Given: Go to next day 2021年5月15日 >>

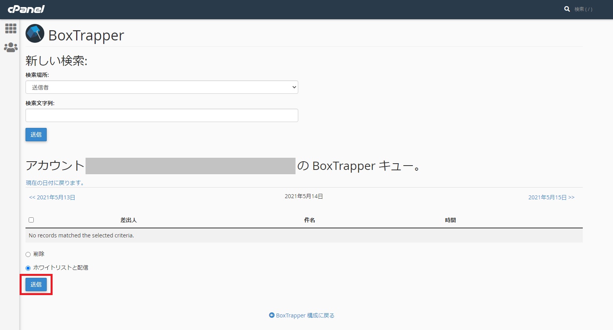Looking at the screenshot, I should pyautogui.click(x=551, y=197).
